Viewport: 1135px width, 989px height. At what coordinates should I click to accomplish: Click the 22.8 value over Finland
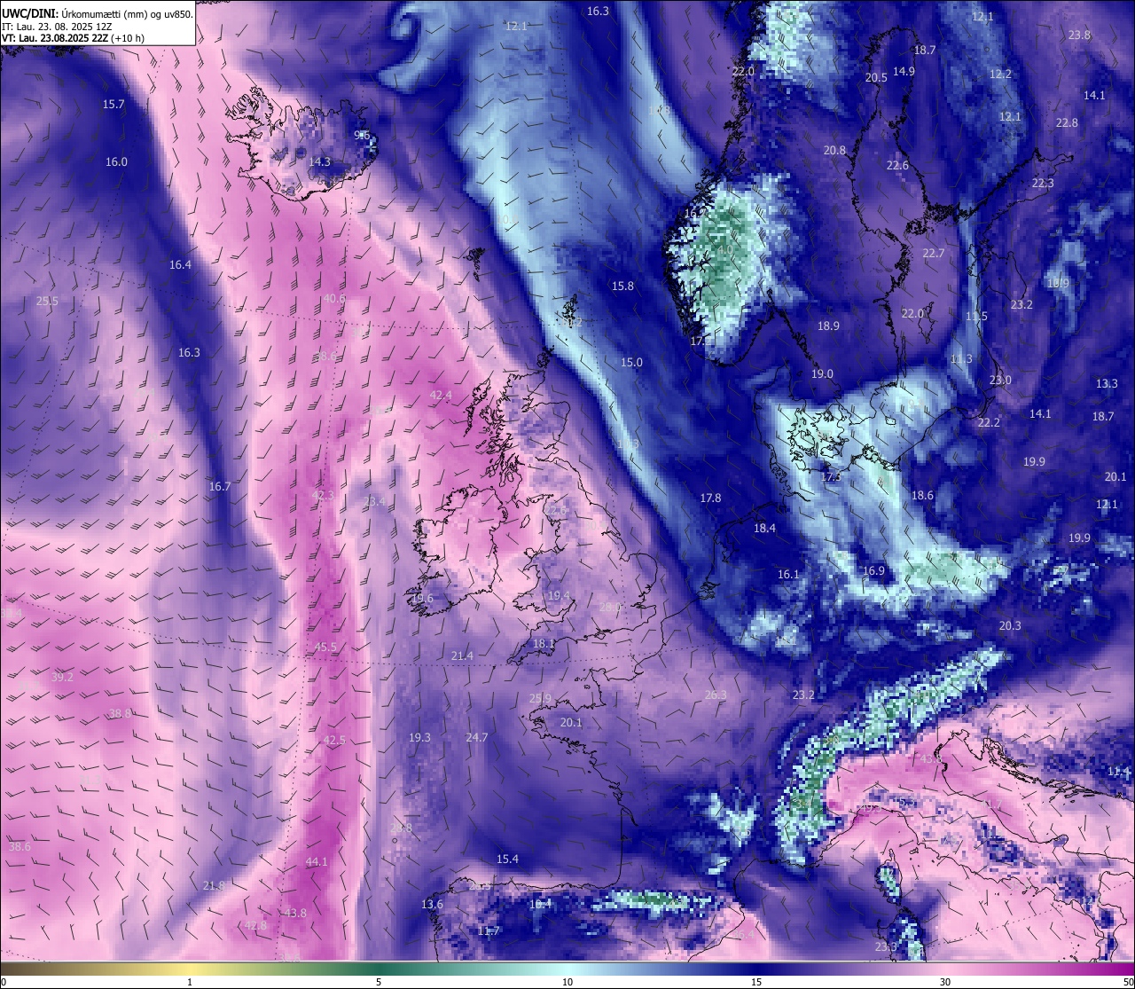point(1067,122)
